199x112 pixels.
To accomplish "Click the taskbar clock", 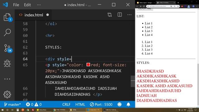I will click(x=190, y=110).
